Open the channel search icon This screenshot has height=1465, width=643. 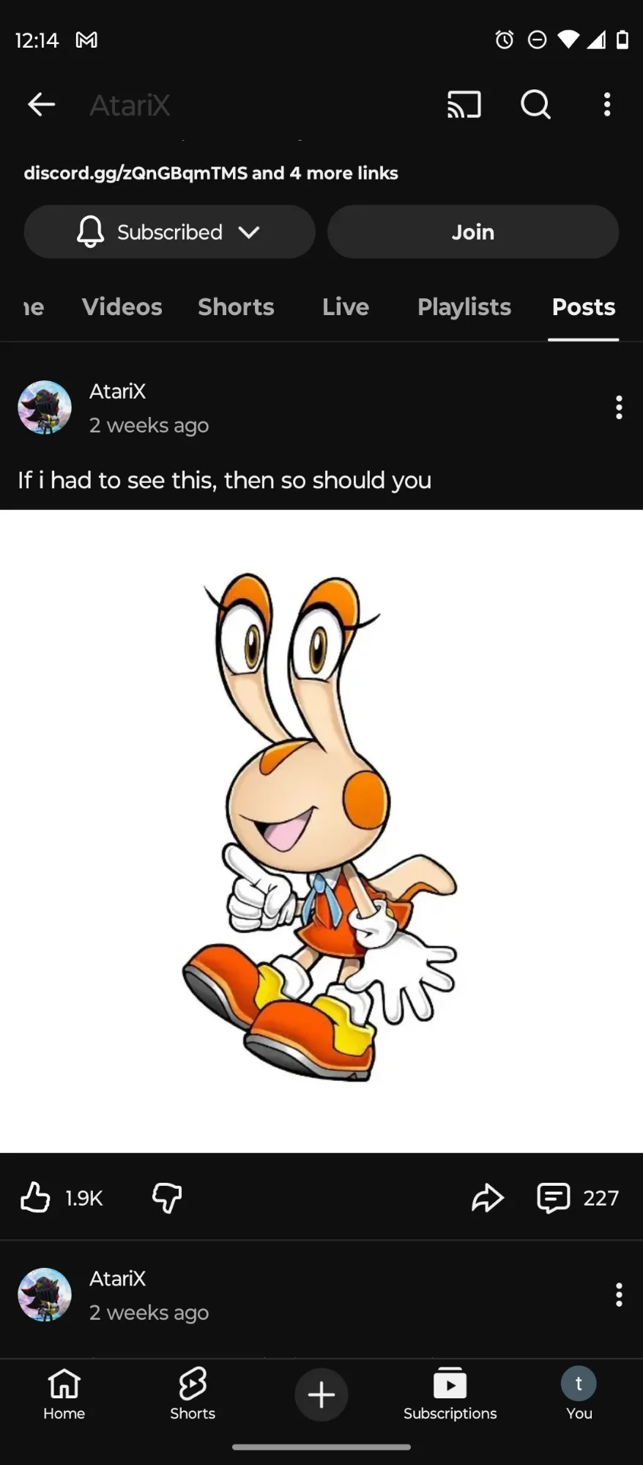click(x=535, y=105)
